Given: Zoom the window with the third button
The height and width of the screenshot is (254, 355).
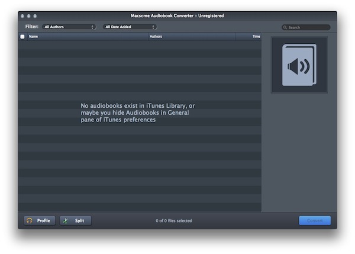Looking at the screenshot, I should pos(35,16).
